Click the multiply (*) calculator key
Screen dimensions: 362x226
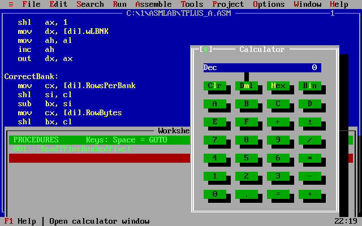click(x=309, y=158)
